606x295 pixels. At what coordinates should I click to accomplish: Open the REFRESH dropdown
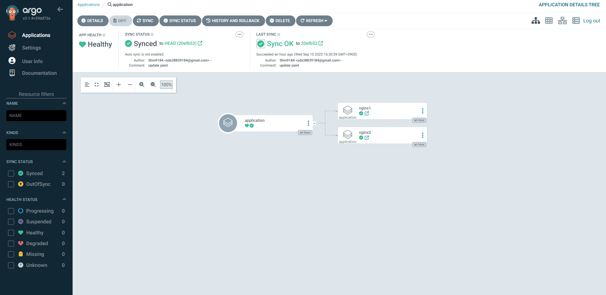click(x=314, y=21)
